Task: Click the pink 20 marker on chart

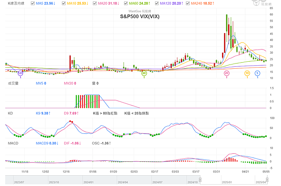Action: [x=227, y=73]
